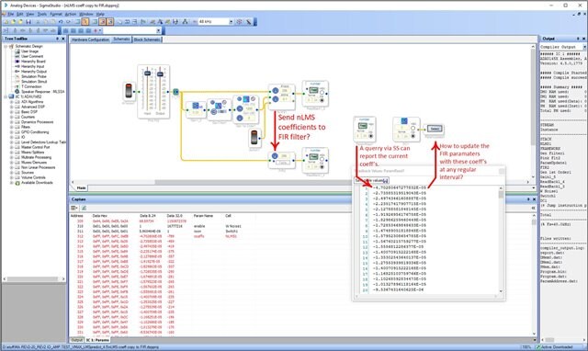
Task: Open the Format menu
Action: click(56, 14)
